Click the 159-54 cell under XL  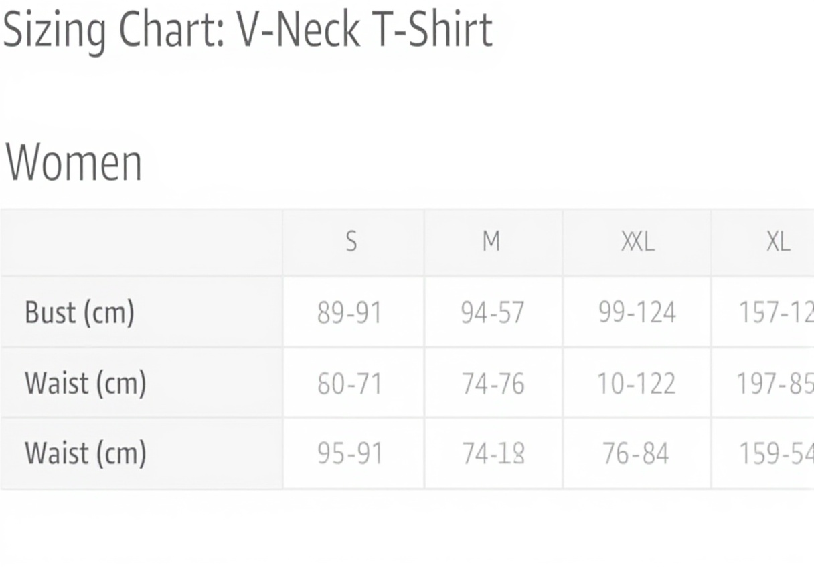775,454
